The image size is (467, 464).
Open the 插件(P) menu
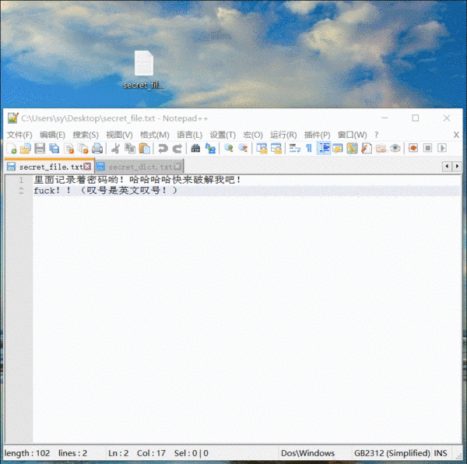coord(318,135)
